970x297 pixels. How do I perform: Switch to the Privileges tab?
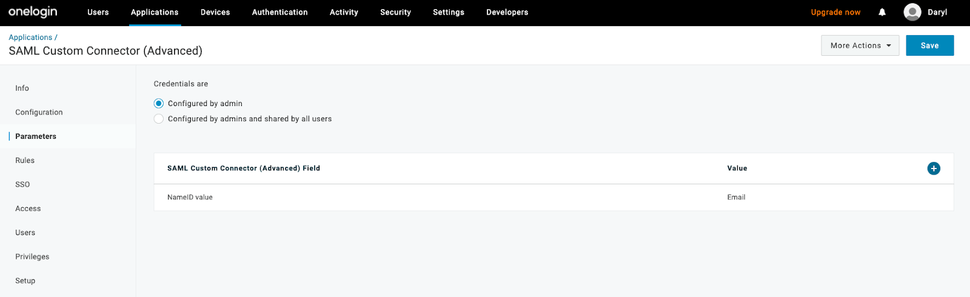pos(32,257)
